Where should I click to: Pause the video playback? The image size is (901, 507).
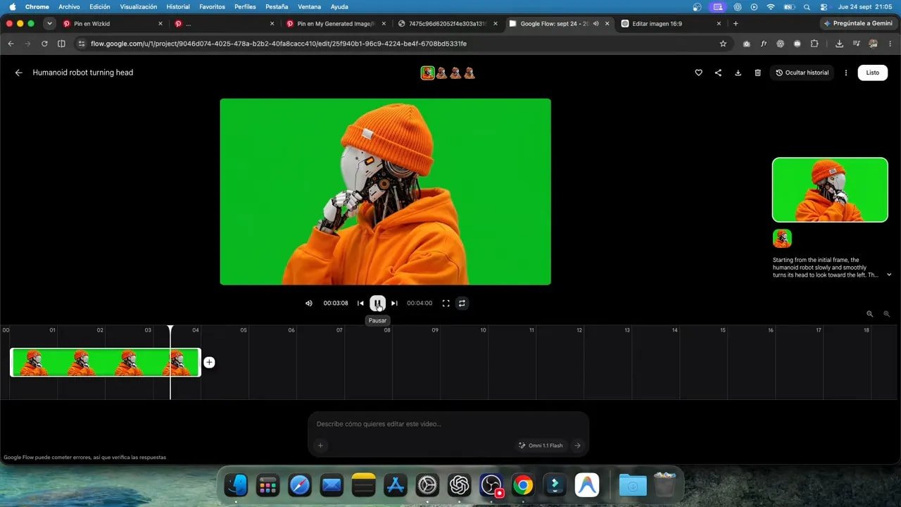[377, 303]
